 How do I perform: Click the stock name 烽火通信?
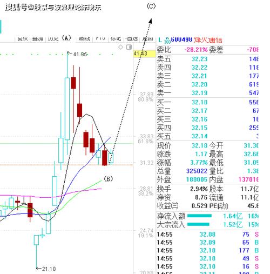pyautogui.click(x=208, y=40)
